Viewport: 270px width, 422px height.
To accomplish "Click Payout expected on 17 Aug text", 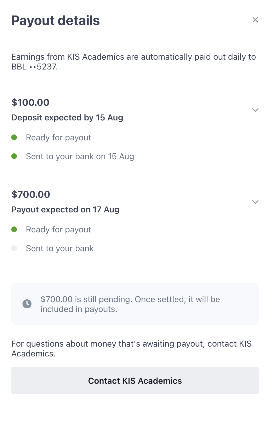I will click(x=65, y=210).
